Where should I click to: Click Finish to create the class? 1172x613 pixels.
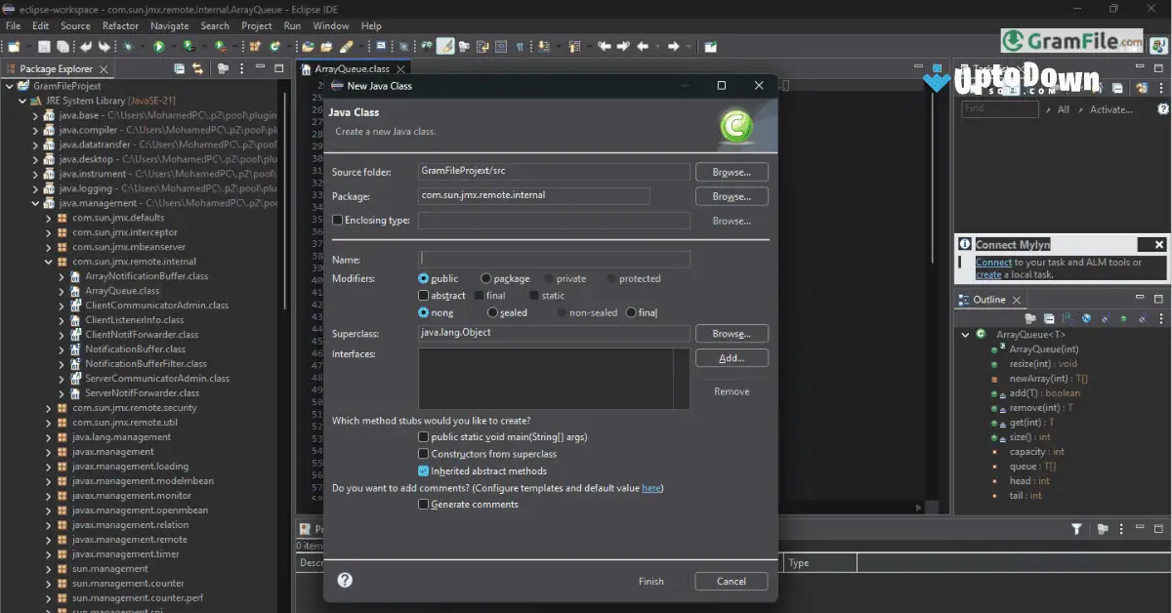pos(650,581)
